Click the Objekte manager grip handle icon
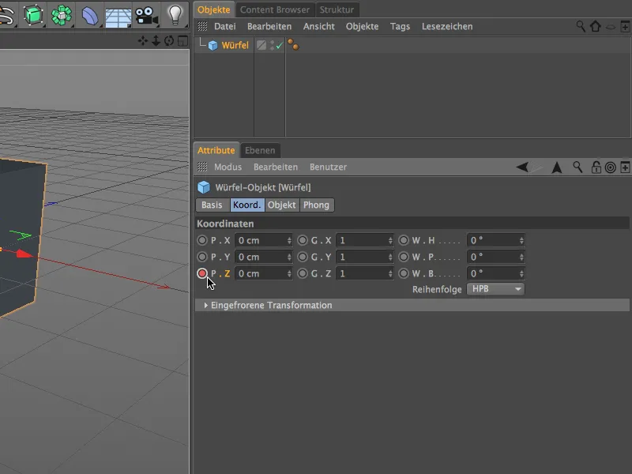The image size is (632, 474). [x=202, y=27]
